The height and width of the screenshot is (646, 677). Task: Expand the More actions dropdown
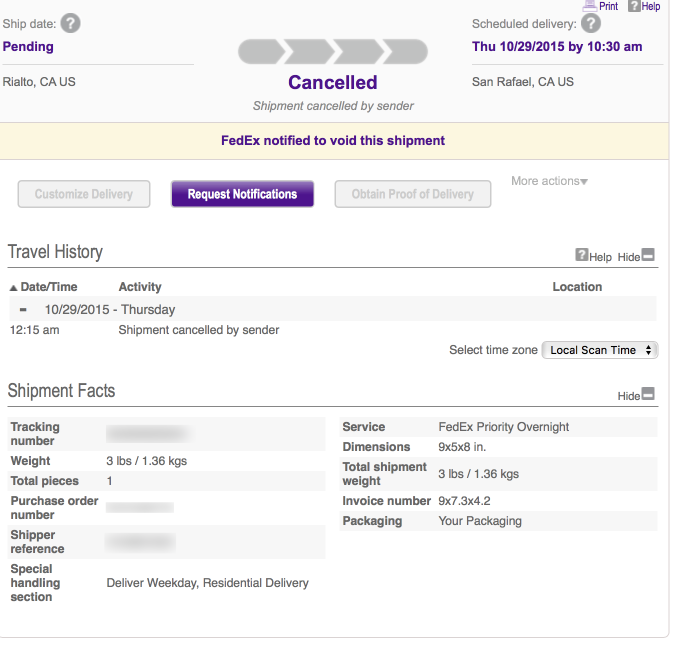[549, 181]
